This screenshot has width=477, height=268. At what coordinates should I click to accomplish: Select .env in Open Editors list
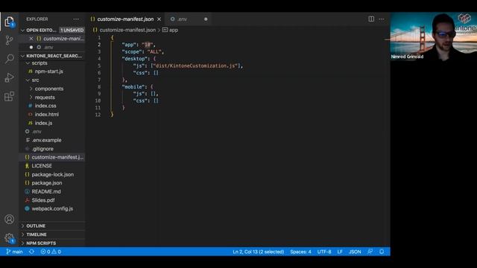tap(48, 48)
